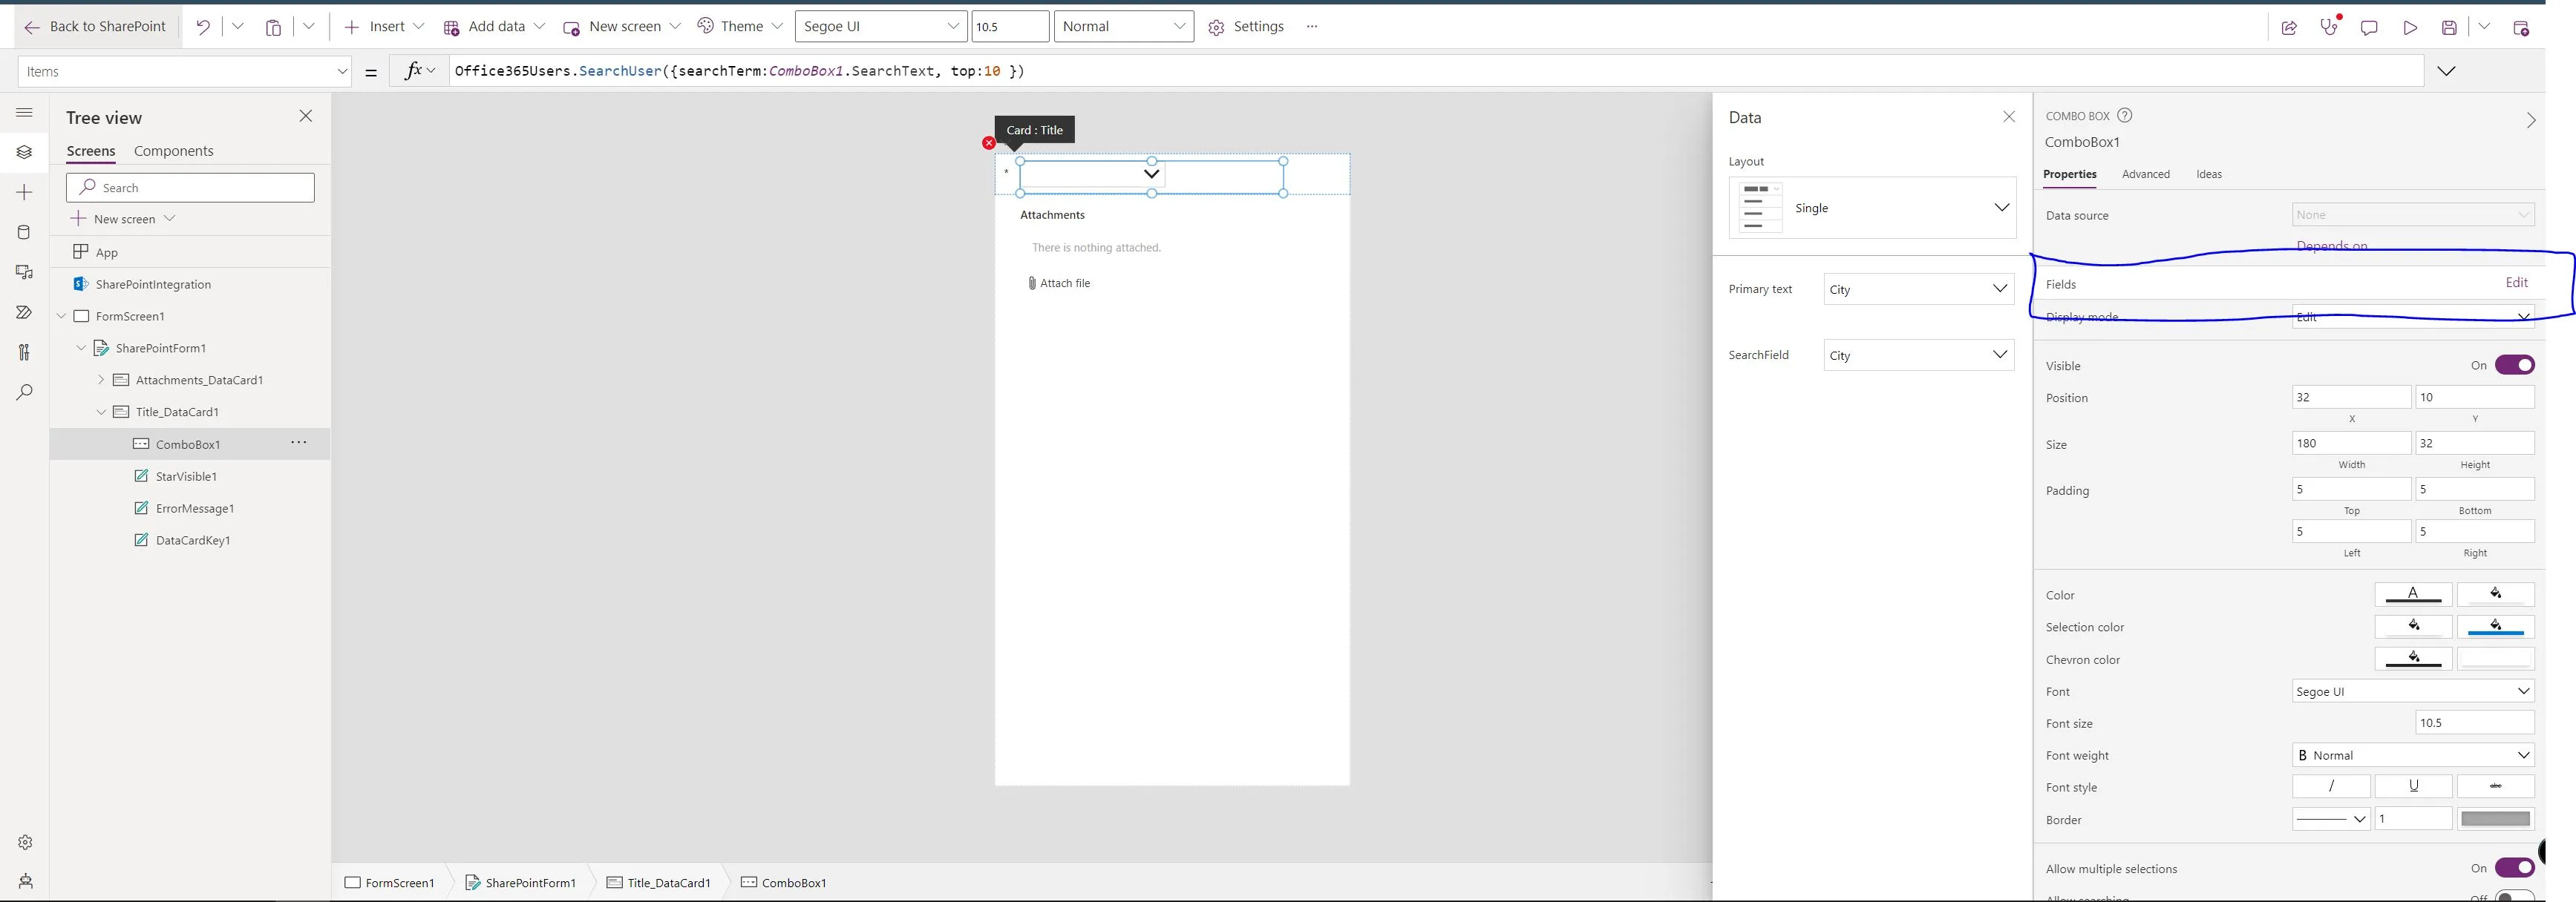Switch to the Components tab

click(173, 151)
